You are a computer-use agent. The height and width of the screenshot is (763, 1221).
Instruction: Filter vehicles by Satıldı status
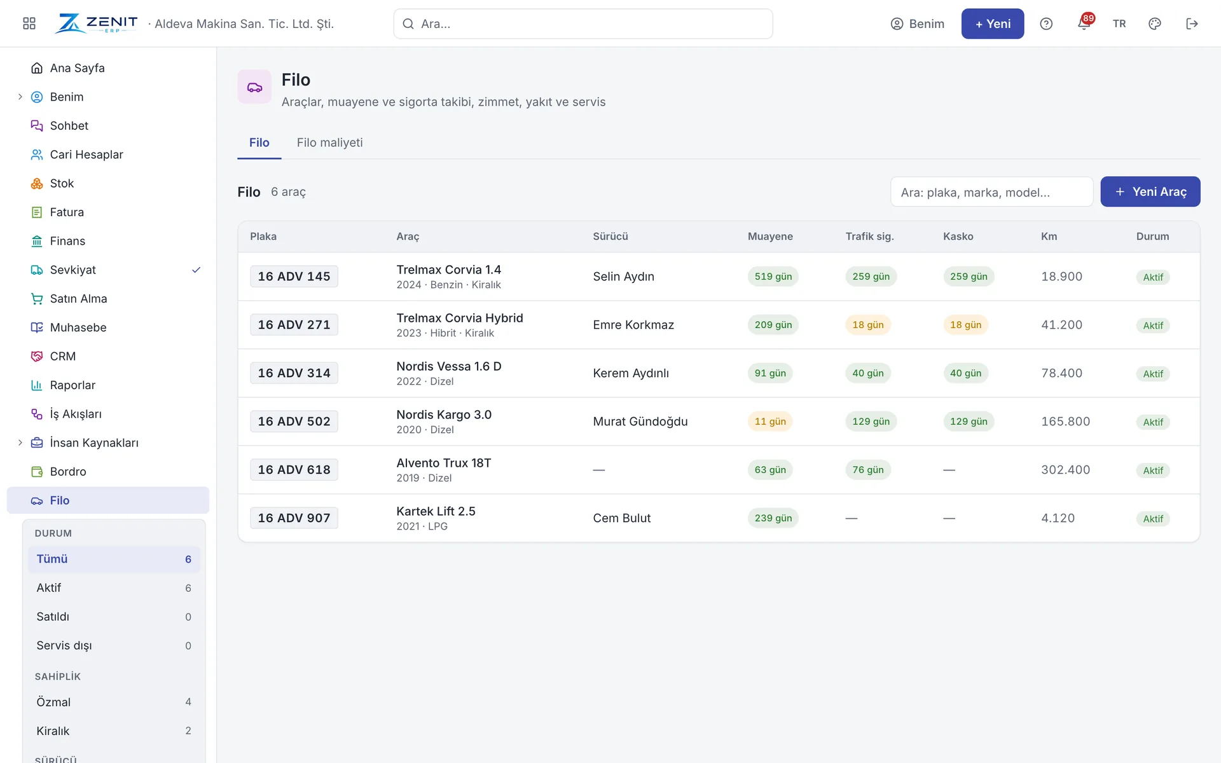pyautogui.click(x=114, y=617)
